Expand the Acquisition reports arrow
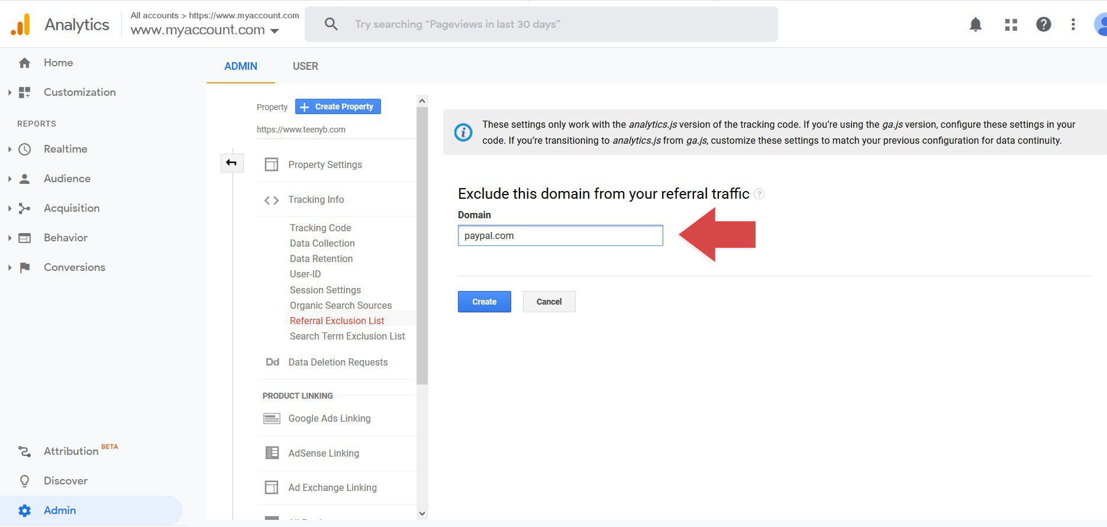The height and width of the screenshot is (527, 1107). (9, 208)
